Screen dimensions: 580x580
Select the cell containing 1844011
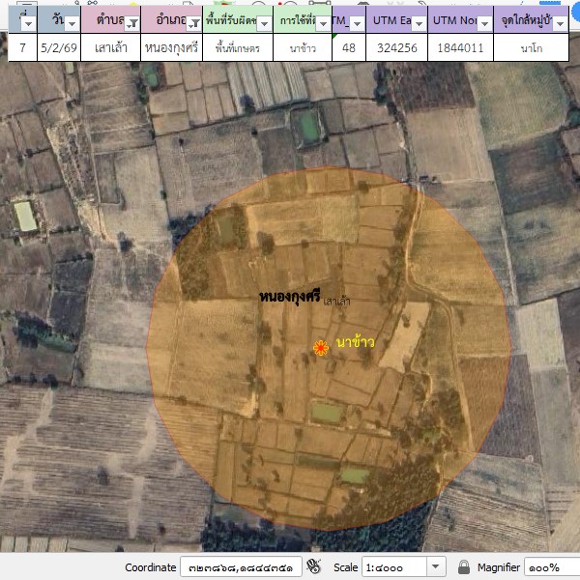click(x=460, y=47)
